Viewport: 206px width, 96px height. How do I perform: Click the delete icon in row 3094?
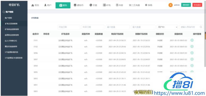[192, 65]
